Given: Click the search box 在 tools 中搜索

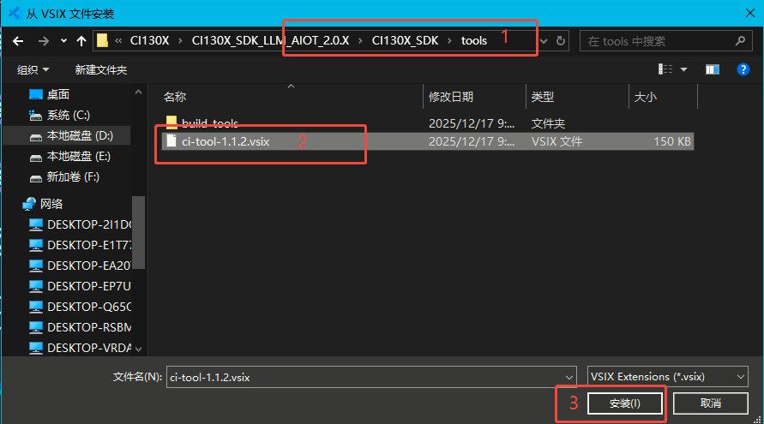Looking at the screenshot, I should pyautogui.click(x=660, y=40).
